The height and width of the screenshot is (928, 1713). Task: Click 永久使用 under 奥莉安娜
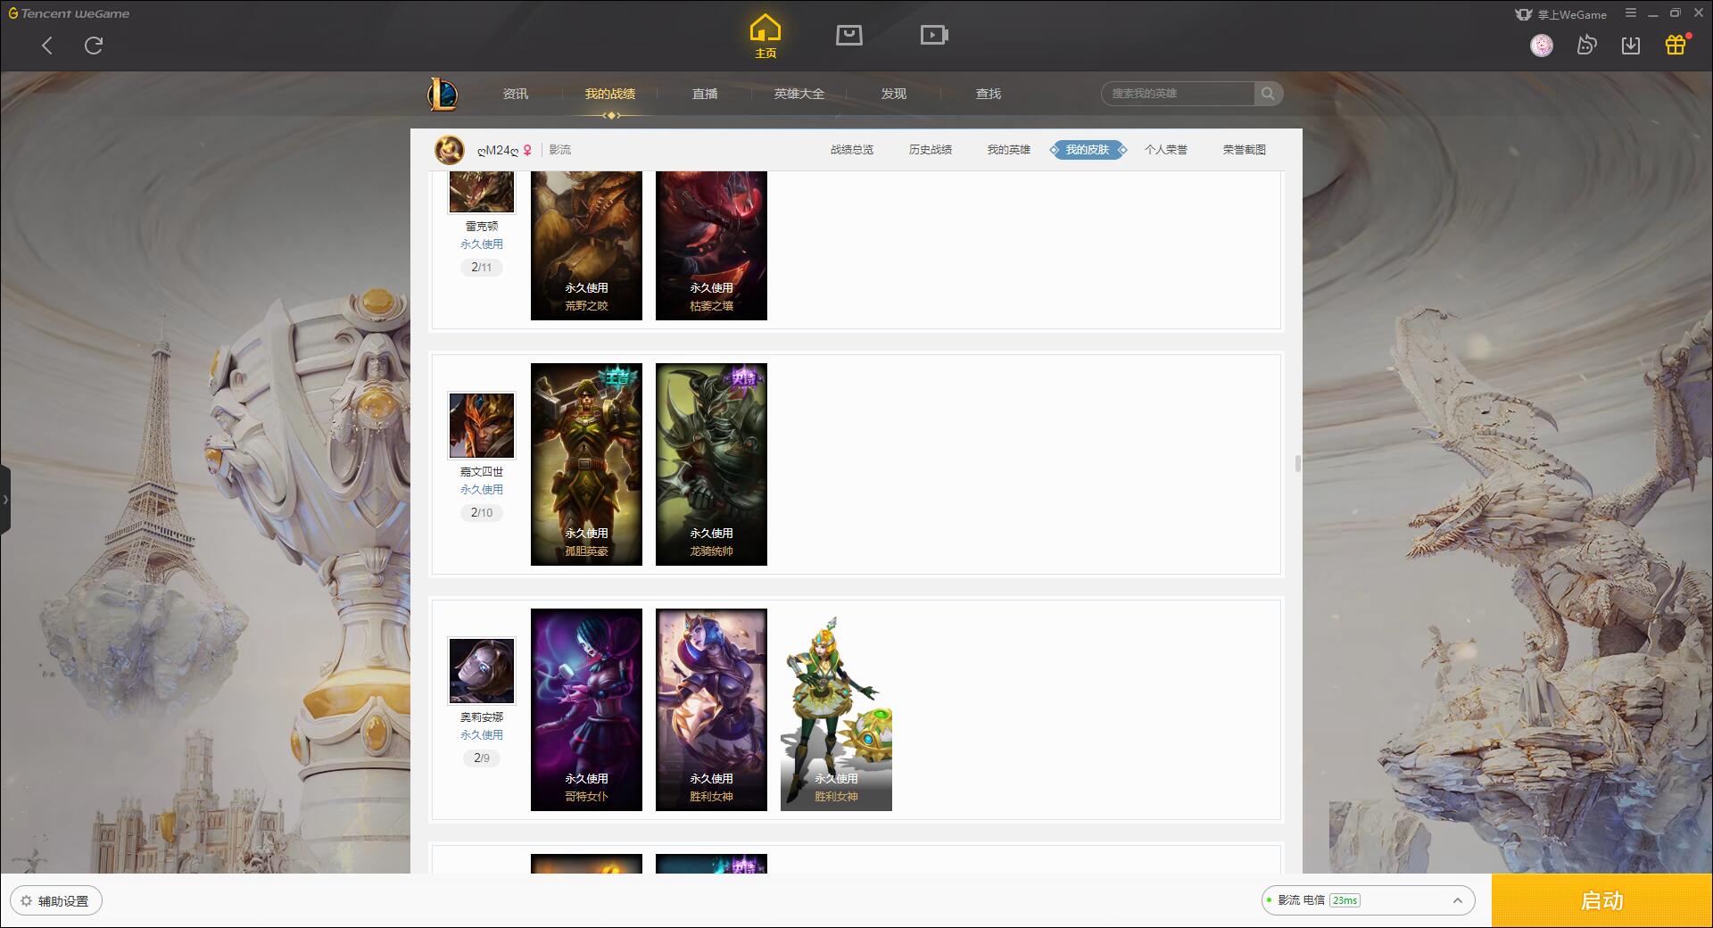point(482,735)
